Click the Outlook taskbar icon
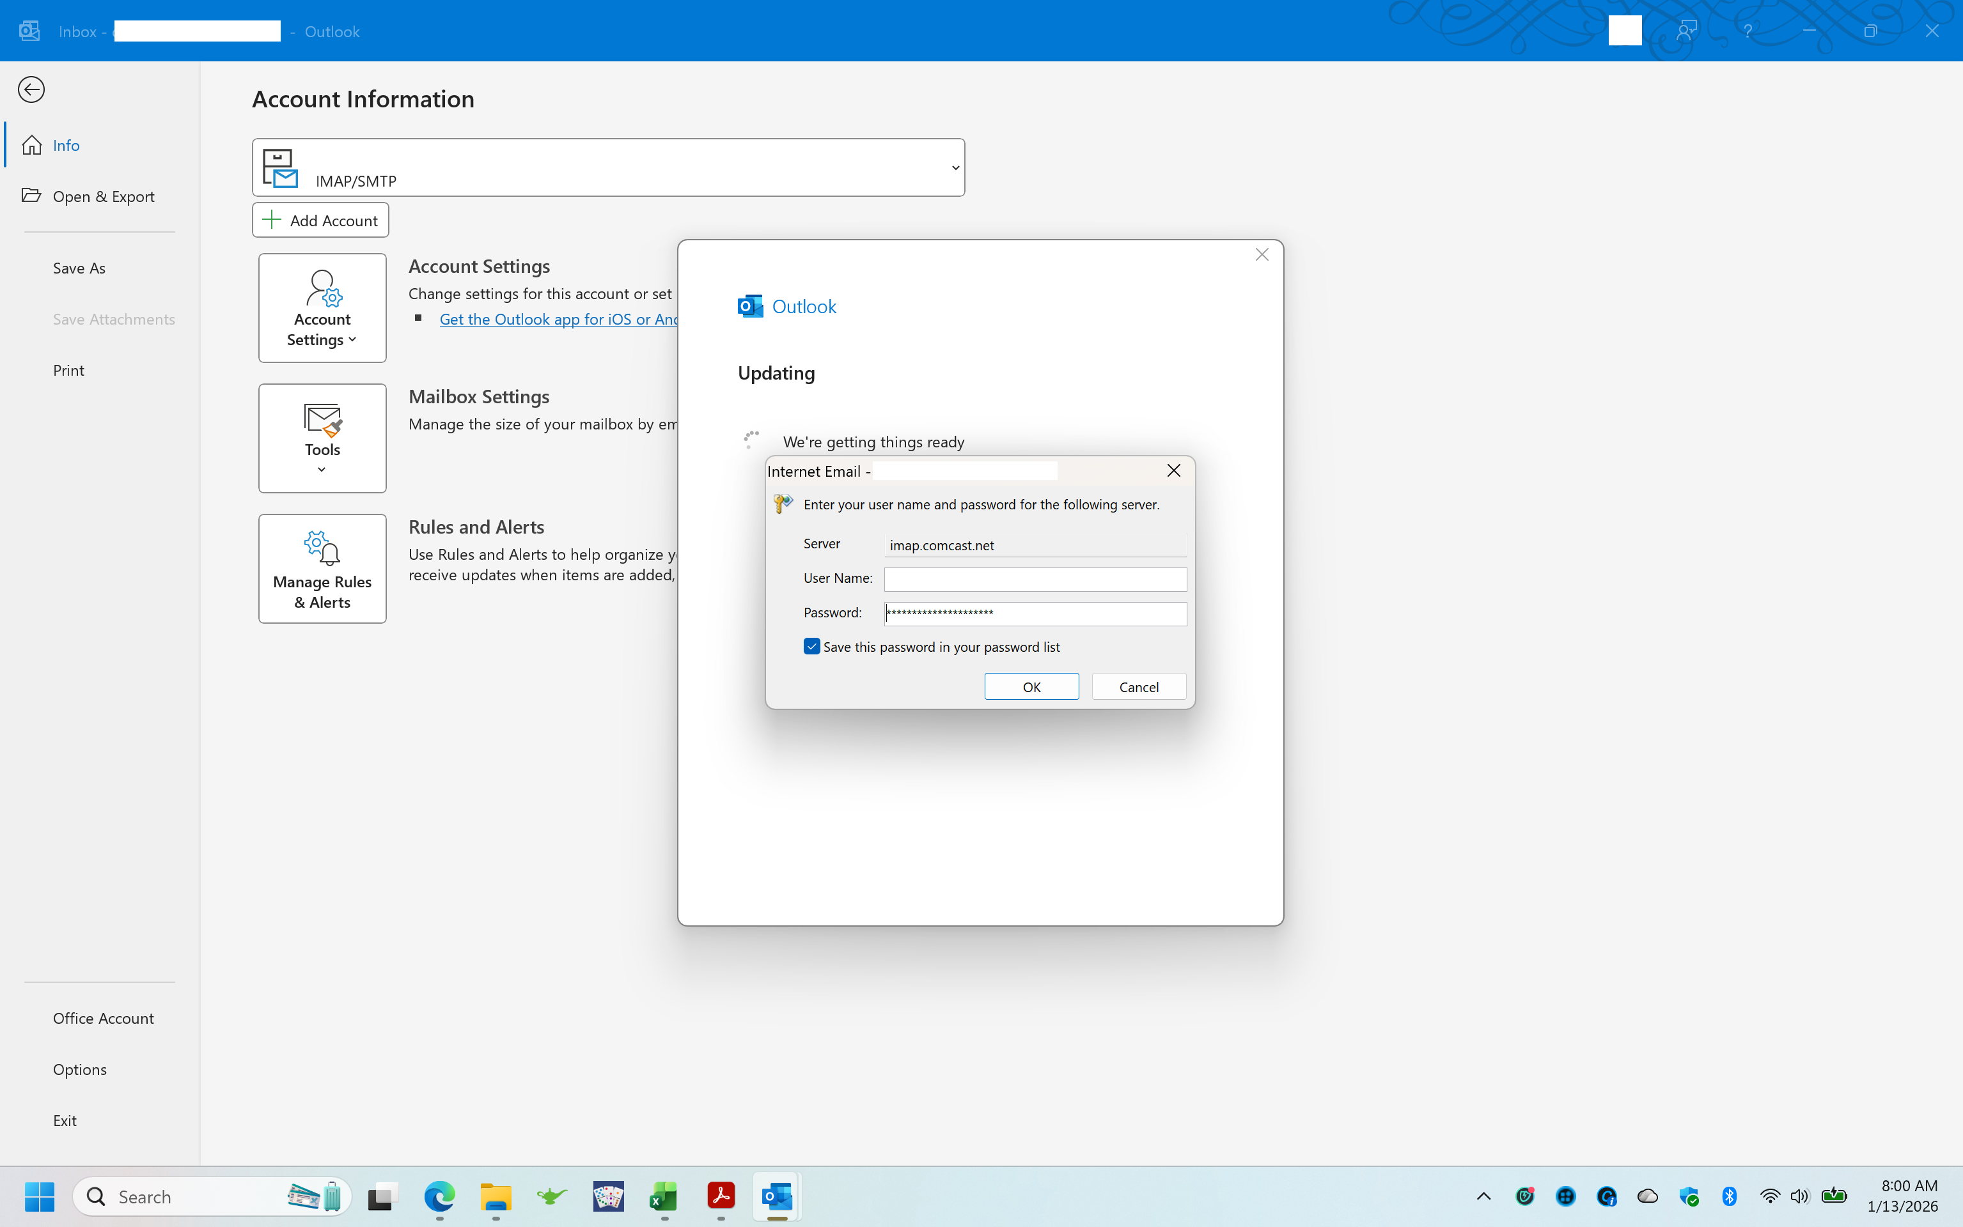Image resolution: width=1963 pixels, height=1227 pixels. 777,1196
